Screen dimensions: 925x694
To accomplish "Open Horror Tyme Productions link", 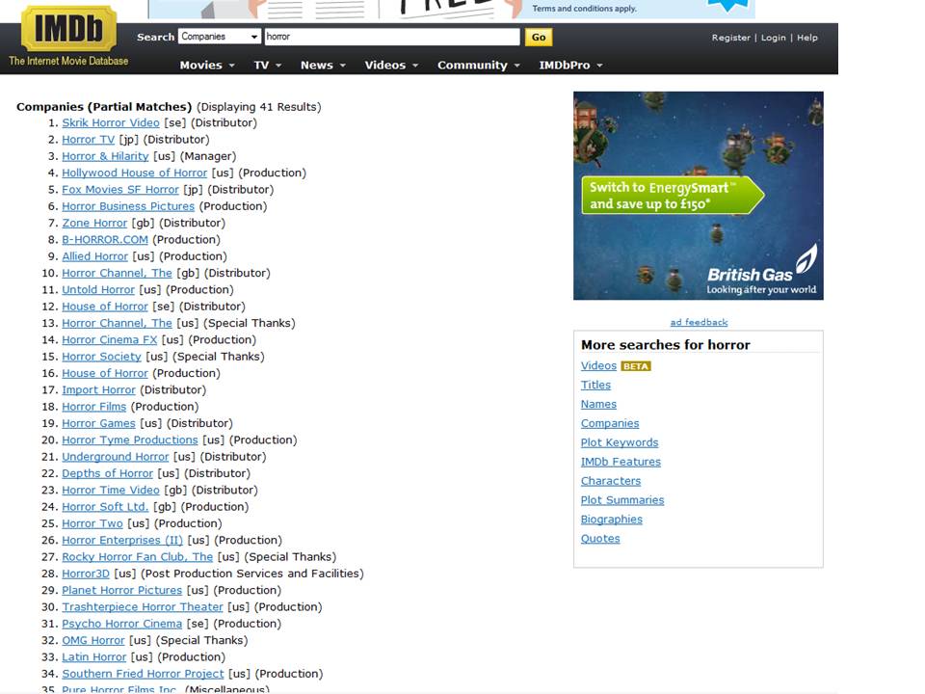I will (x=130, y=440).
